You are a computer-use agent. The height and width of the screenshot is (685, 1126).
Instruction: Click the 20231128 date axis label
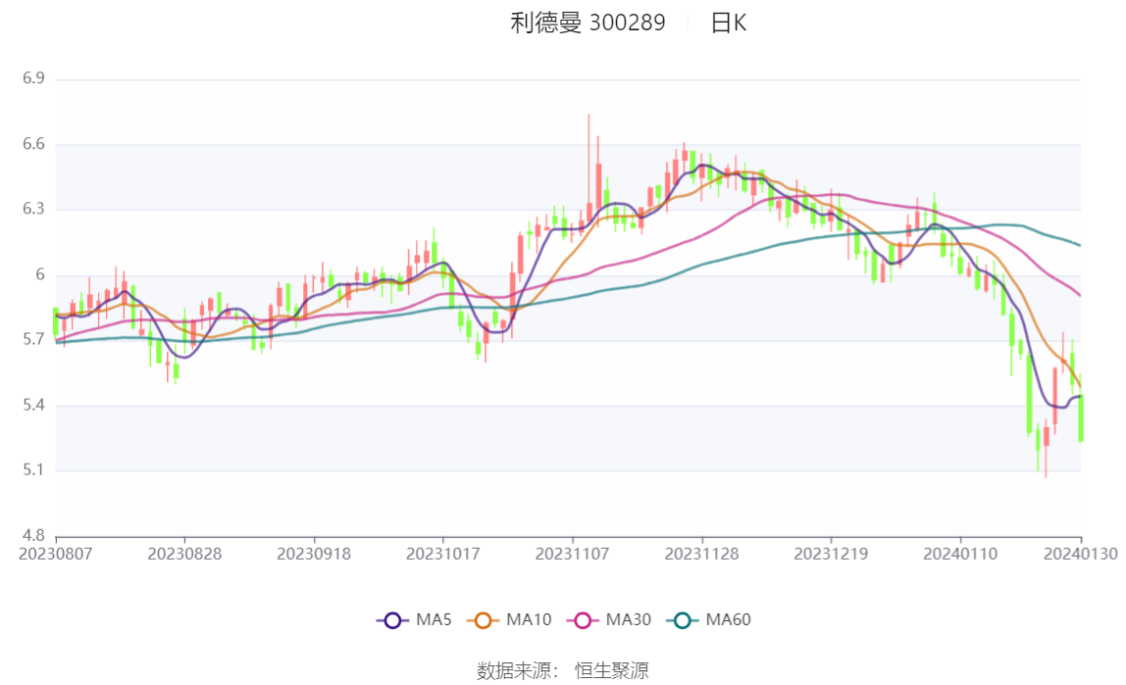[701, 554]
